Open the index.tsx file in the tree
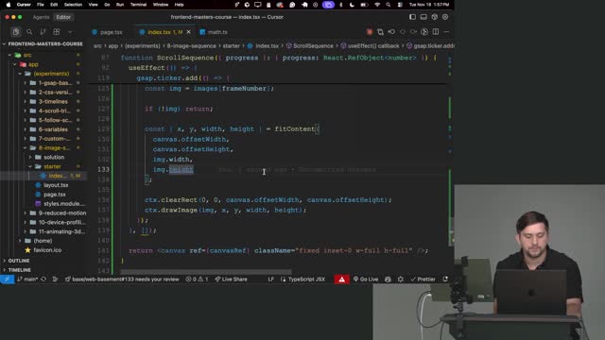Image resolution: width=605 pixels, height=340 pixels. pos(57,176)
